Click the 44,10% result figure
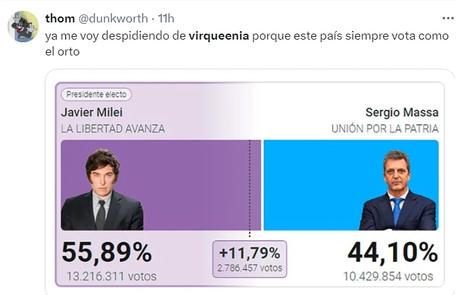The height and width of the screenshot is (295, 456). coord(391,253)
